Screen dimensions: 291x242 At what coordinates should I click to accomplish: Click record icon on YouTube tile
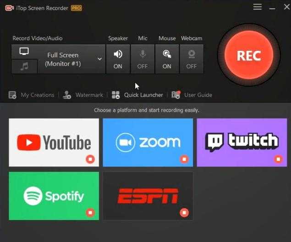click(90, 159)
